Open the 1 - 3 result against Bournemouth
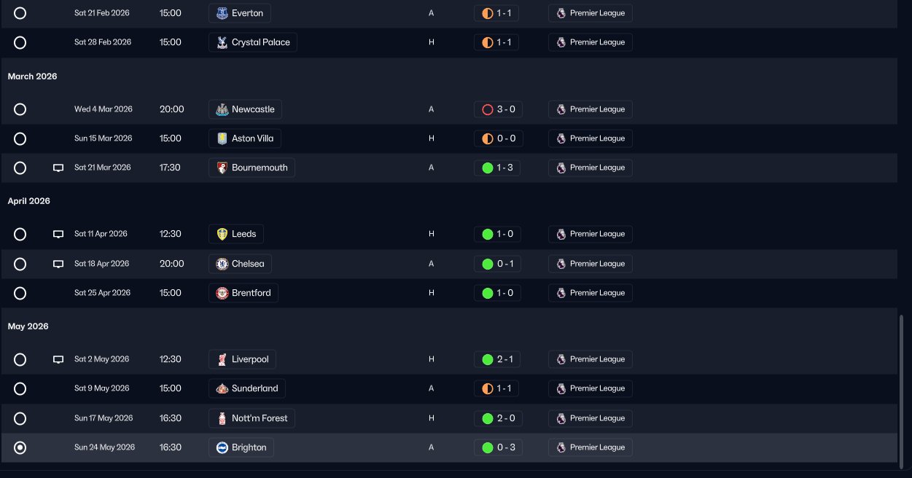The height and width of the screenshot is (478, 912). tap(497, 168)
